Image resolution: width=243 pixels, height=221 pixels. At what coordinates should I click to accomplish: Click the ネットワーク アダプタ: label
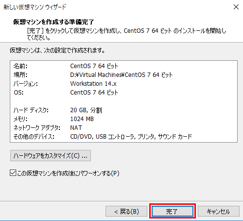click(x=37, y=128)
